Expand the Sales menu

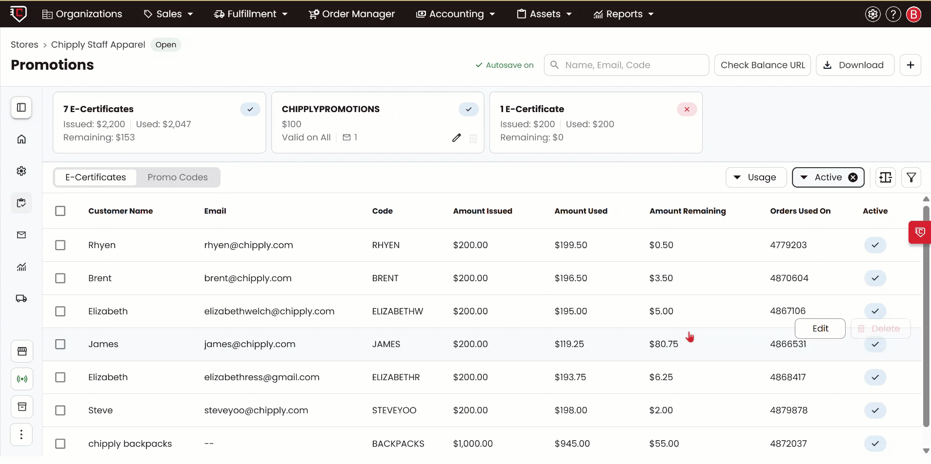pyautogui.click(x=168, y=14)
